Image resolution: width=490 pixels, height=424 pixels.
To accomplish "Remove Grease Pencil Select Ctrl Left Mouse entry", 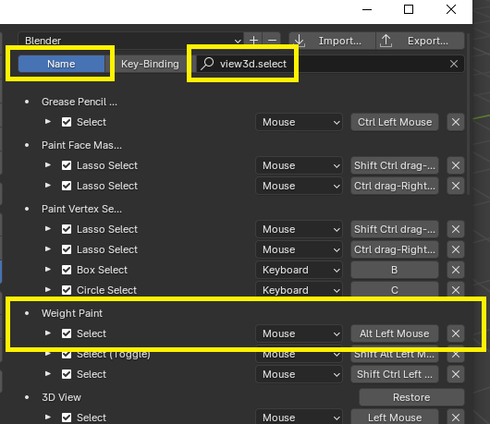I will coord(456,122).
